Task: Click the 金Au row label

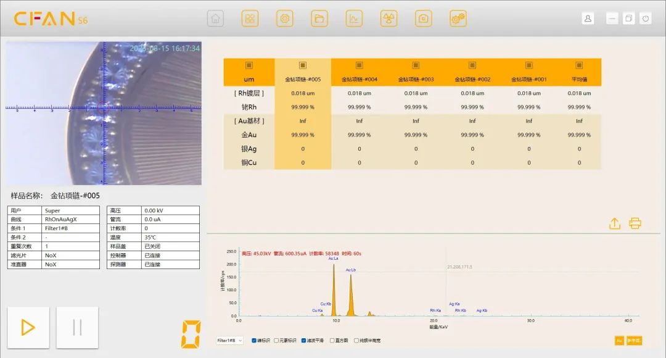Action: (x=249, y=135)
